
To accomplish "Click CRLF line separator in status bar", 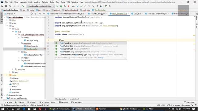I will [163, 105].
